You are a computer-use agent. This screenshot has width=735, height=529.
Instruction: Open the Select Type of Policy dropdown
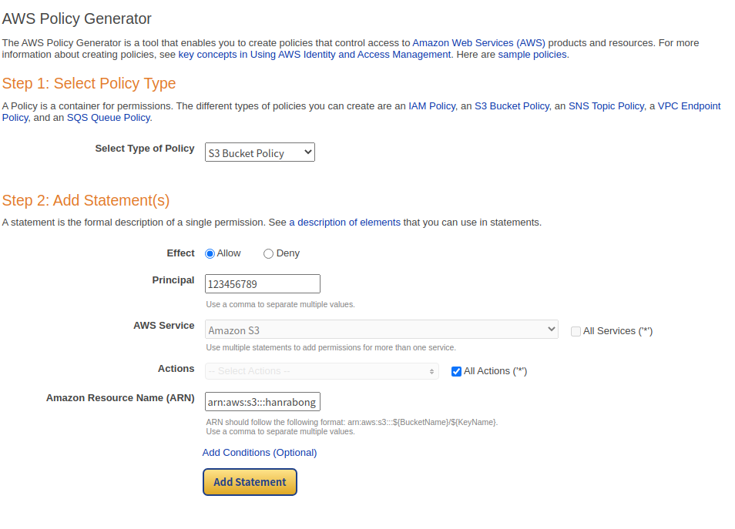click(x=260, y=152)
